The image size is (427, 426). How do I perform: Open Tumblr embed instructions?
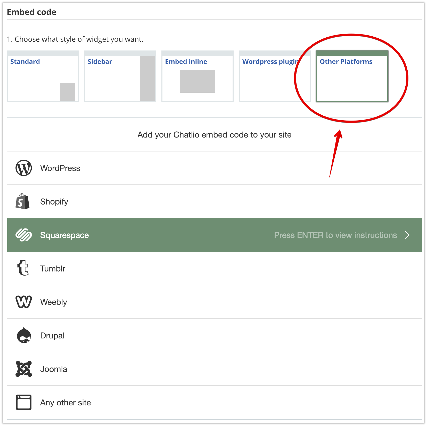(215, 269)
